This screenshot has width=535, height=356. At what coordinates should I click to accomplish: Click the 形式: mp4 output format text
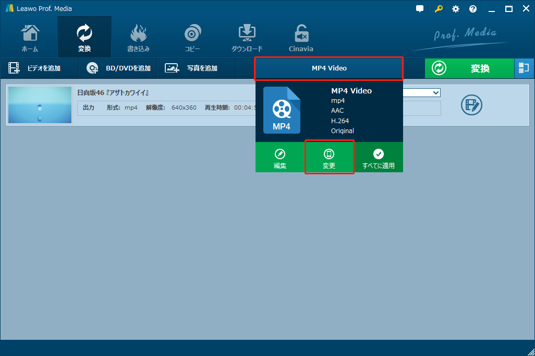click(122, 108)
